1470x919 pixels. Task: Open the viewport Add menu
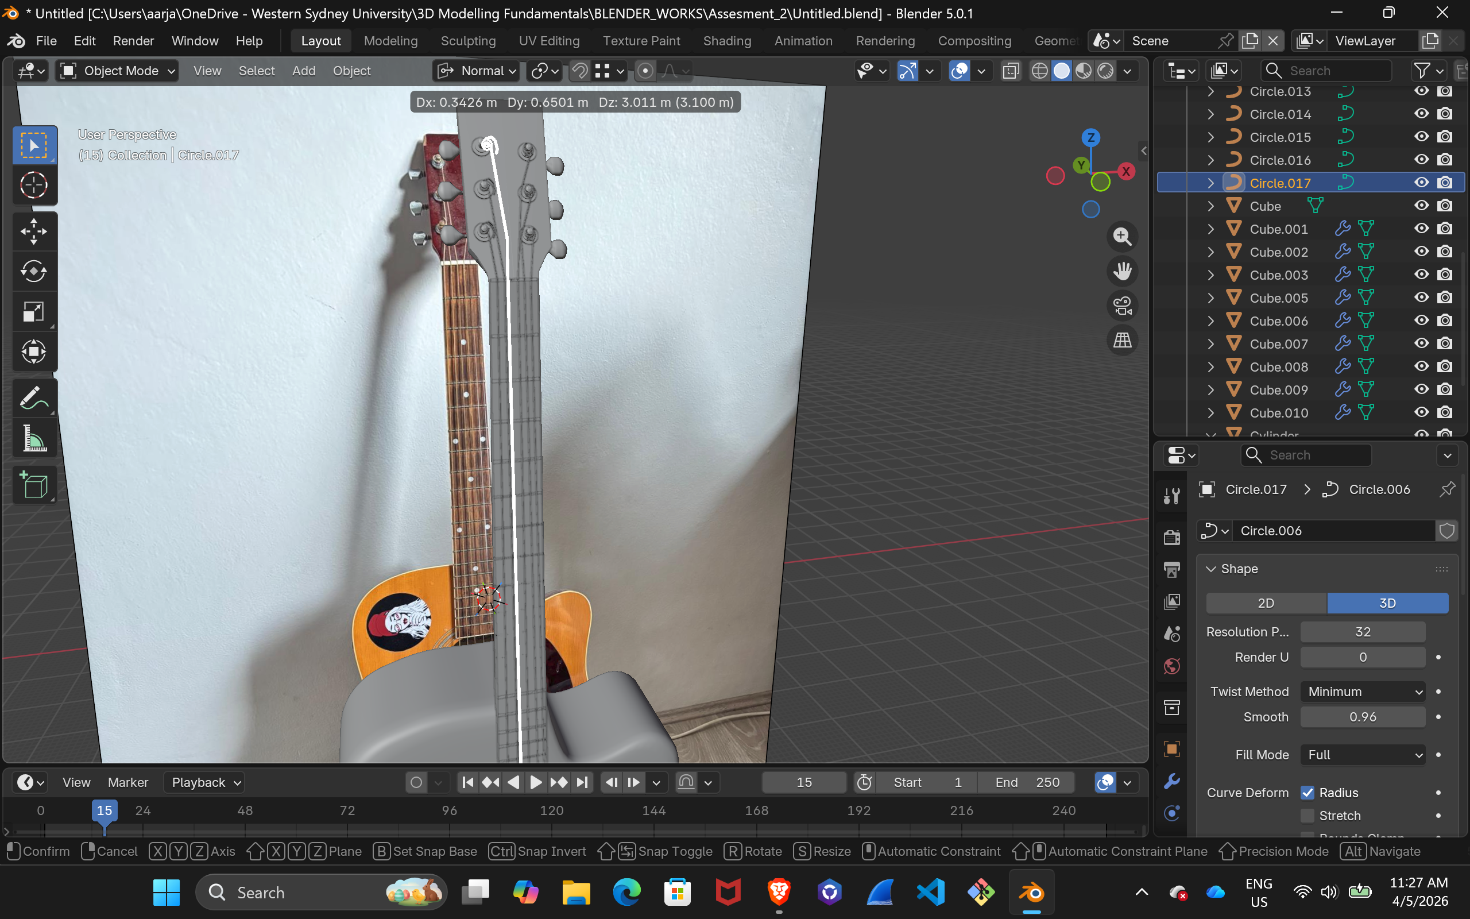click(304, 71)
